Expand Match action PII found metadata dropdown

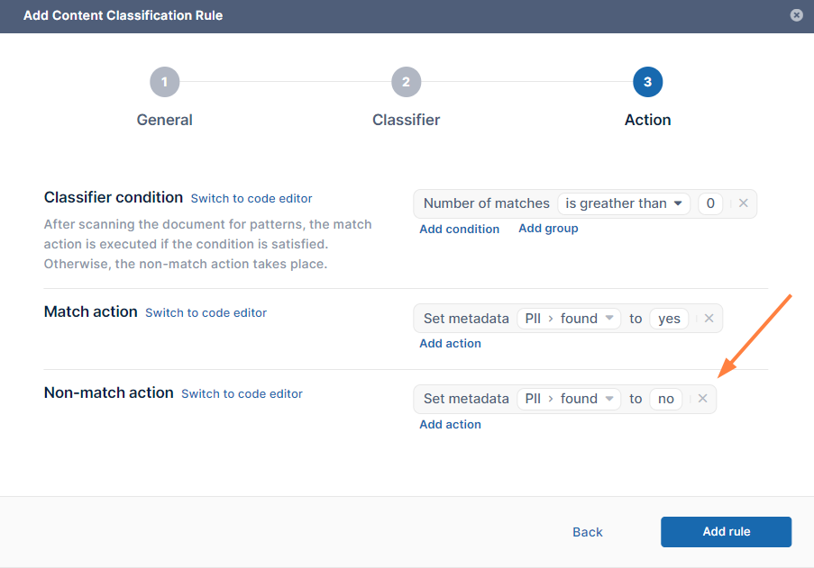click(x=569, y=319)
